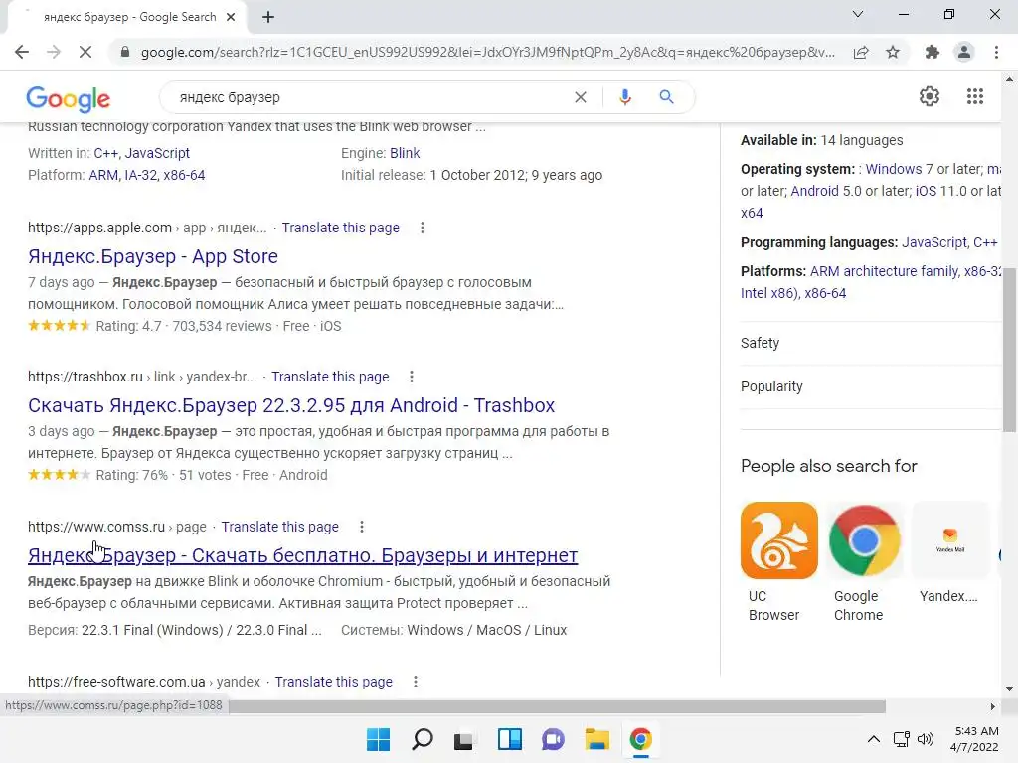Open the tab search chevron
Image resolution: width=1018 pixels, height=763 pixels.
(x=858, y=14)
